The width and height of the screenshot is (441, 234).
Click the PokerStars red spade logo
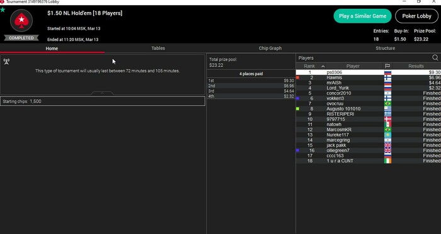(21, 21)
